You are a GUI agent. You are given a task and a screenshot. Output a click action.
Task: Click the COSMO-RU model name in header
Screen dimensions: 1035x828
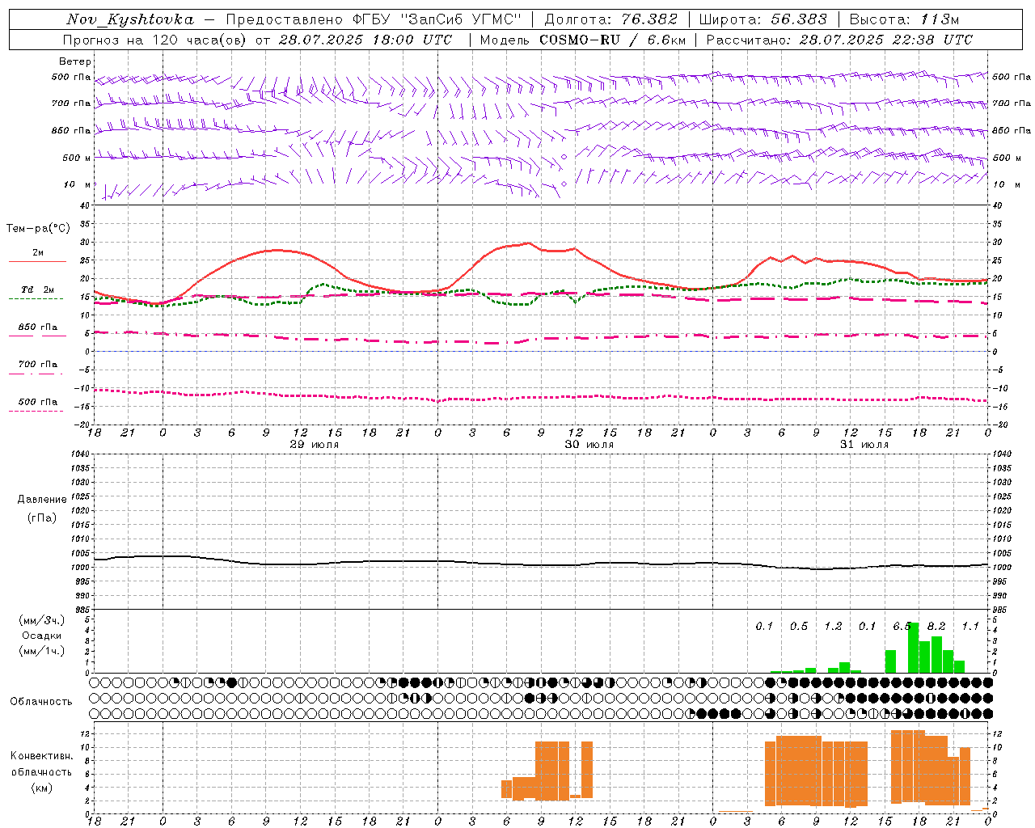click(579, 40)
